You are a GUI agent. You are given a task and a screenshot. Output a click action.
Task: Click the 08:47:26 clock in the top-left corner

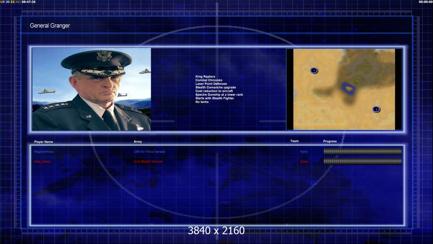28,2
